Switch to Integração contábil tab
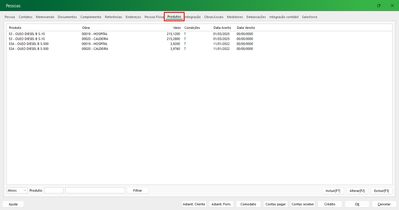Image resolution: width=399 pixels, height=210 pixels. coord(284,17)
